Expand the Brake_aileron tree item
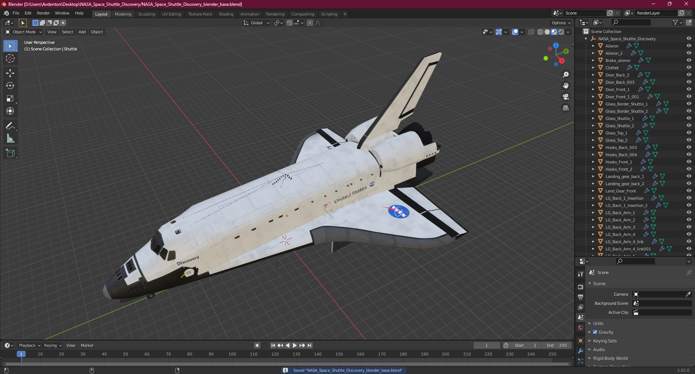The image size is (695, 374). pos(593,61)
